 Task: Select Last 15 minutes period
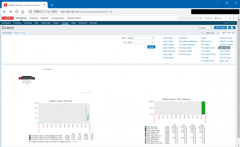226,41
